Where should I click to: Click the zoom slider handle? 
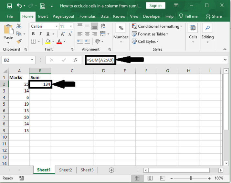click(191, 178)
